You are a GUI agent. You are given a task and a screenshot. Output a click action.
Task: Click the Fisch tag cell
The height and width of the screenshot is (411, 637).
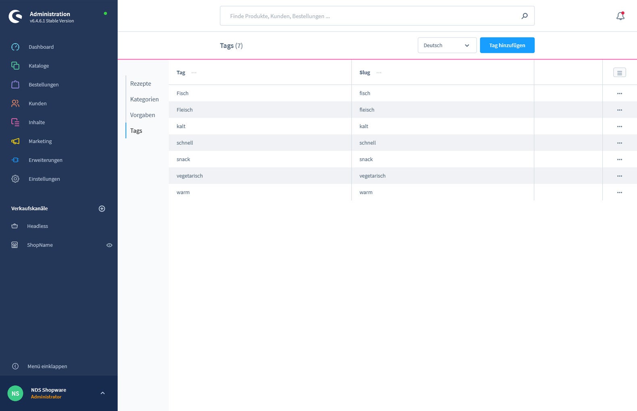260,93
